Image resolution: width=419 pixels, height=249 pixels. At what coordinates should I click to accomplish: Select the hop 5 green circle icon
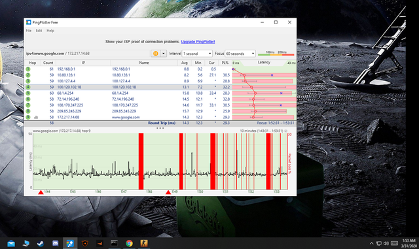(x=28, y=93)
